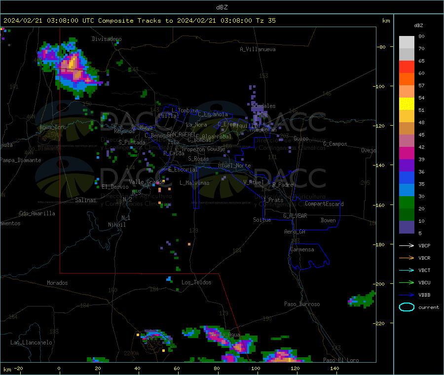Click the 0 km x-axis tick label
444x375 pixels.
pyautogui.click(x=59, y=368)
